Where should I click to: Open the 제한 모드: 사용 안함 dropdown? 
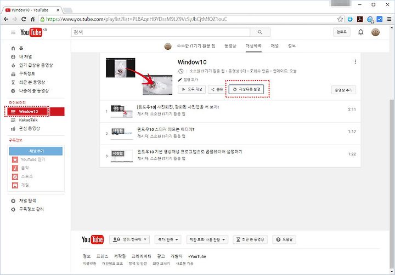click(x=207, y=239)
